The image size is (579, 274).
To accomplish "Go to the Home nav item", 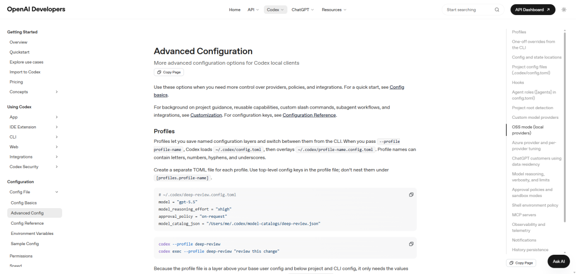I will [234, 10].
